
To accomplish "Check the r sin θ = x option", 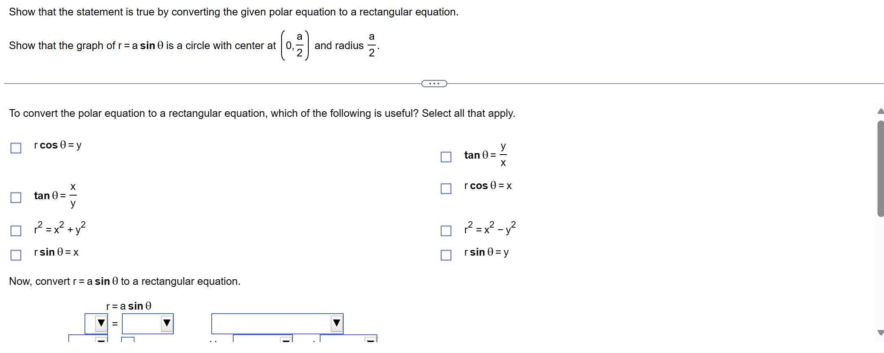I will pyautogui.click(x=15, y=255).
